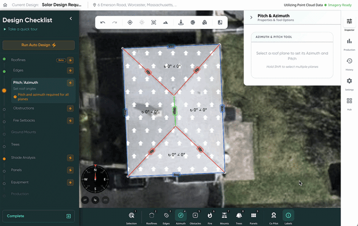This screenshot has width=358, height=226.
Task: Click the Solar Design Requ... design name
Action: pyautogui.click(x=61, y=5)
